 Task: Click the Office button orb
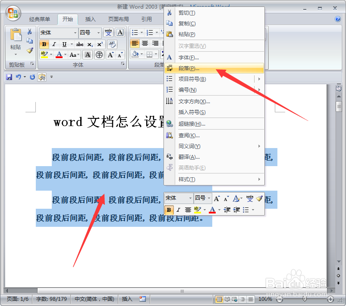[13, 13]
